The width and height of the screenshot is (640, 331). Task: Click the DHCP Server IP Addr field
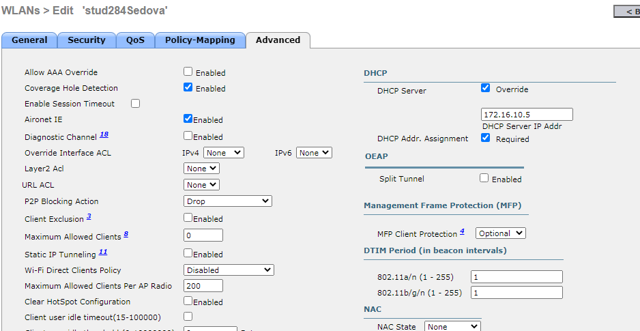527,115
